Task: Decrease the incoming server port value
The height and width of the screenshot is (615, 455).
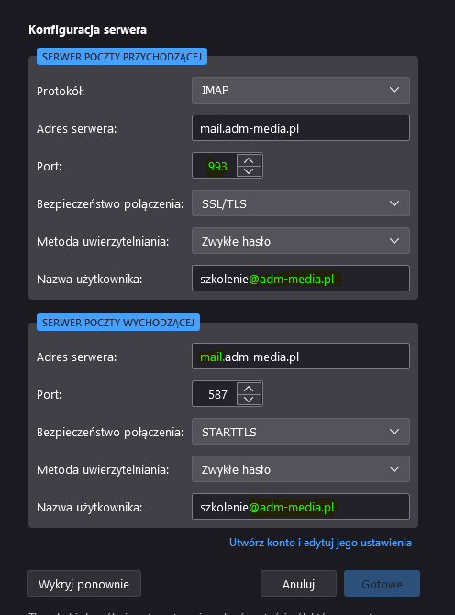Action: pyautogui.click(x=249, y=171)
